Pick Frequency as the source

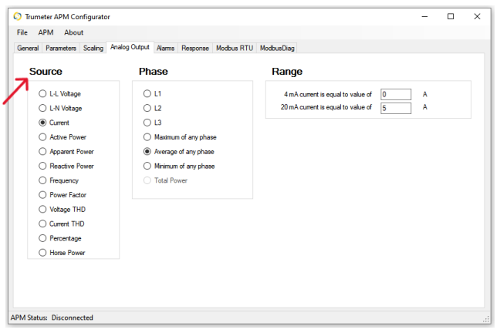[x=59, y=180]
